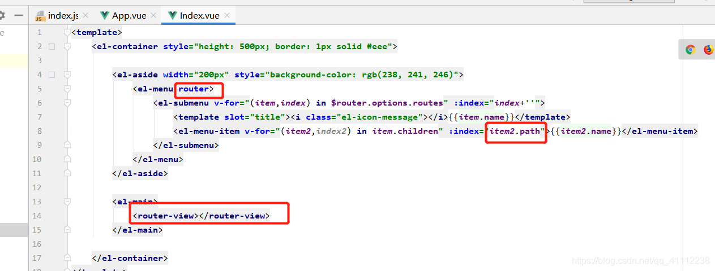Image resolution: width=715 pixels, height=271 pixels.
Task: Fold at the closing el-submenu marker on line 9
Action: tap(68, 145)
